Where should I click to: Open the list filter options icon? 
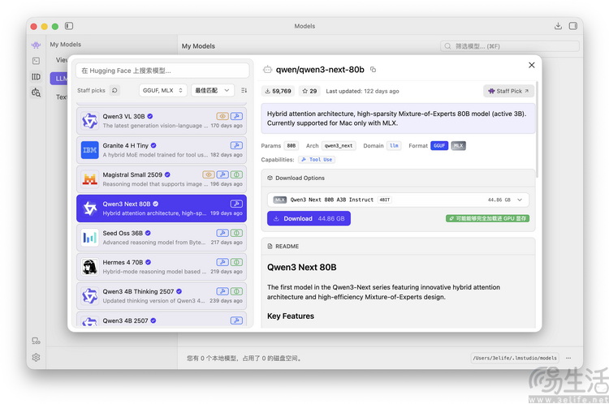[244, 90]
